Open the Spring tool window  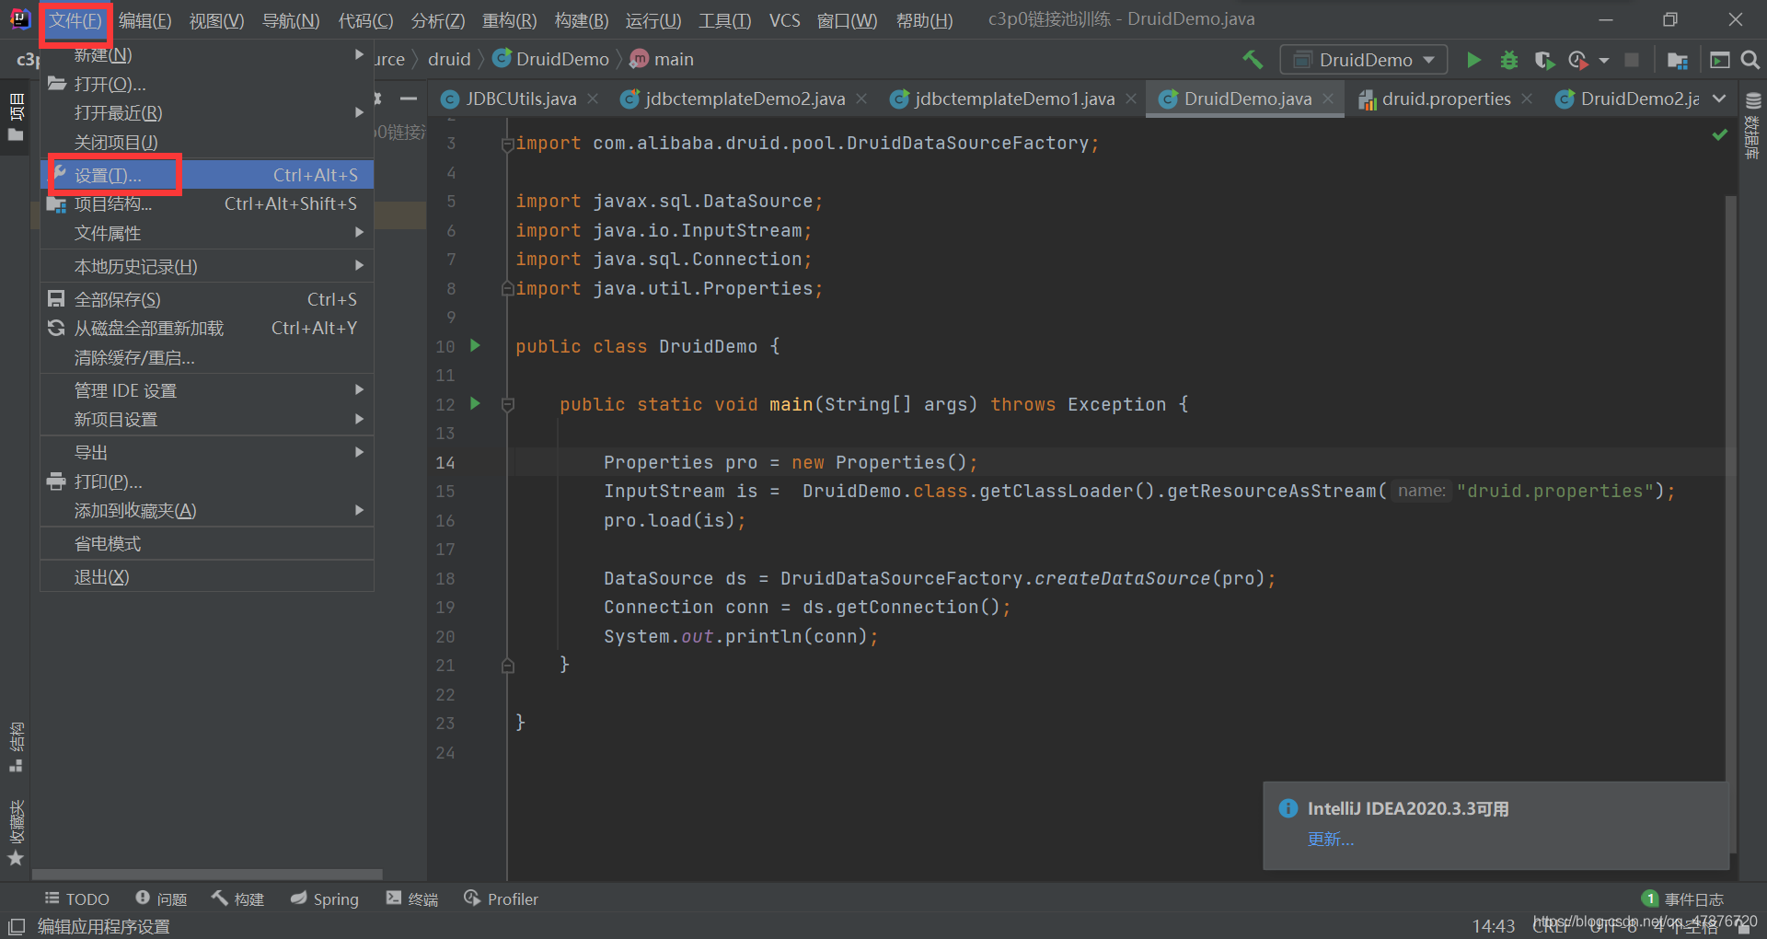click(325, 898)
